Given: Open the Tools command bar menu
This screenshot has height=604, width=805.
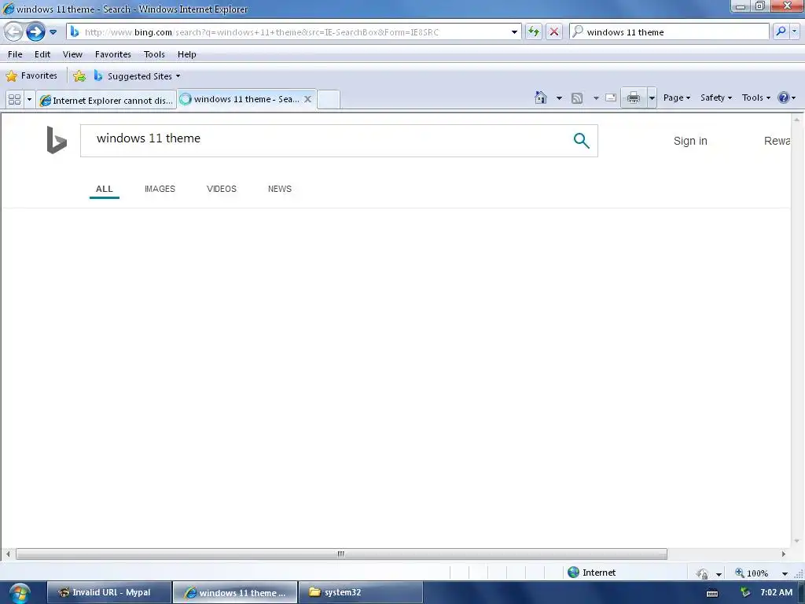Looking at the screenshot, I should point(755,98).
